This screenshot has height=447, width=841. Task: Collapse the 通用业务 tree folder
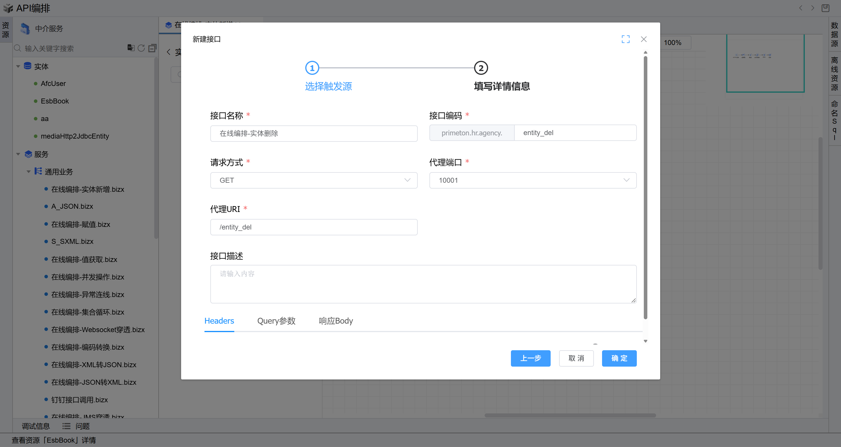pos(29,172)
